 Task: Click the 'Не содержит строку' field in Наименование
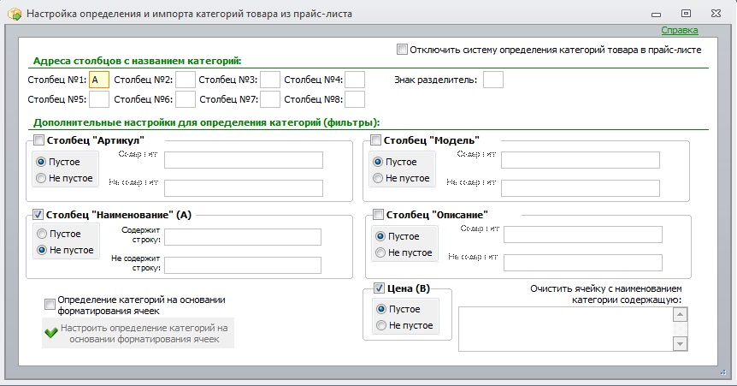243,265
